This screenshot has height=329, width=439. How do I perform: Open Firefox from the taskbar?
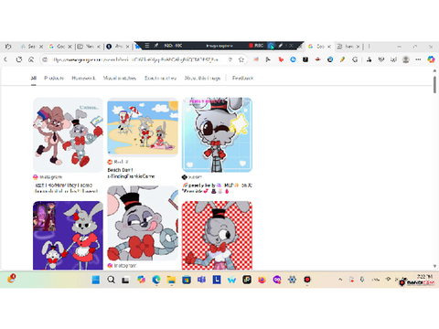pyautogui.click(x=262, y=280)
